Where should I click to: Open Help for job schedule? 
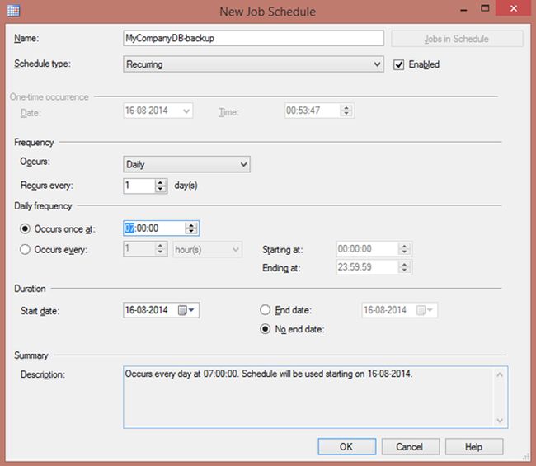(x=474, y=446)
